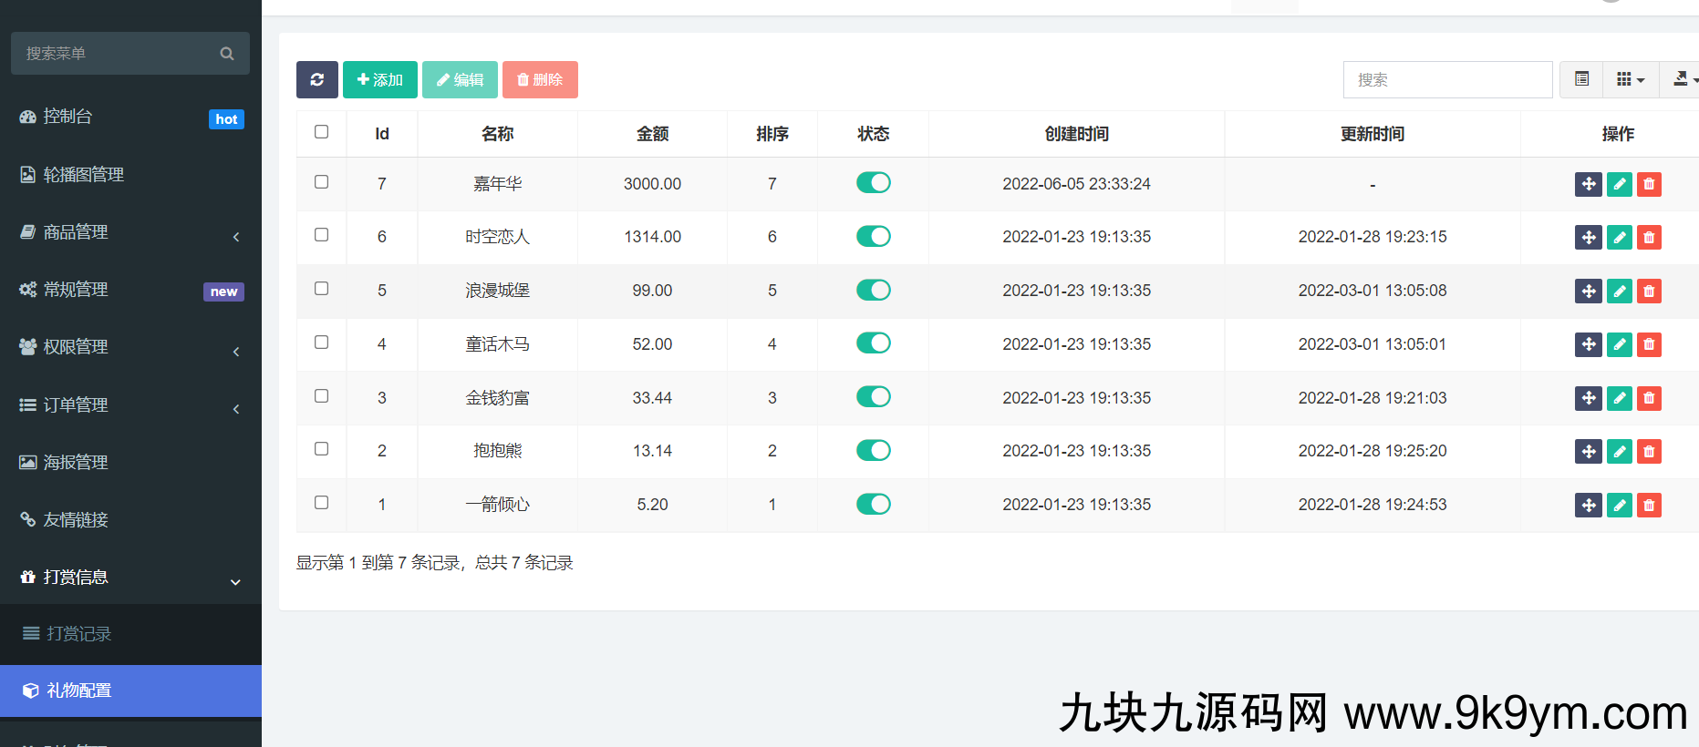This screenshot has width=1699, height=747.
Task: Expand the 订单管理 sidebar menu
Action: coord(130,405)
